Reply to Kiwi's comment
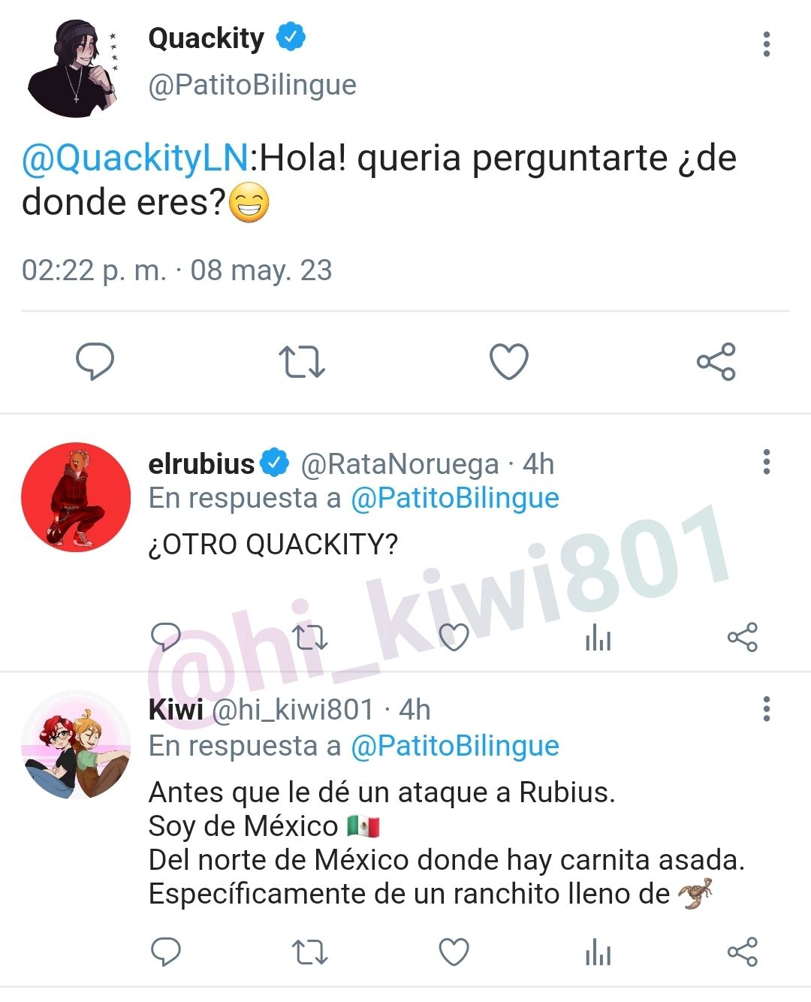 click(166, 952)
